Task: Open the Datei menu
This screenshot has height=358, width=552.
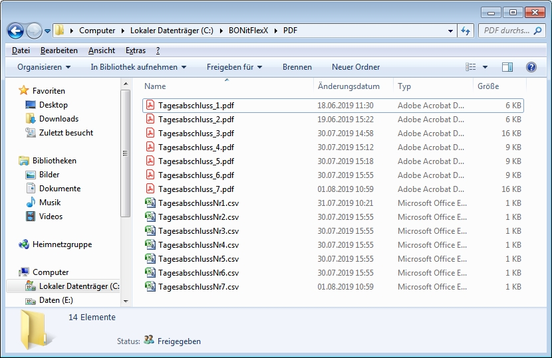Action: [x=21, y=50]
